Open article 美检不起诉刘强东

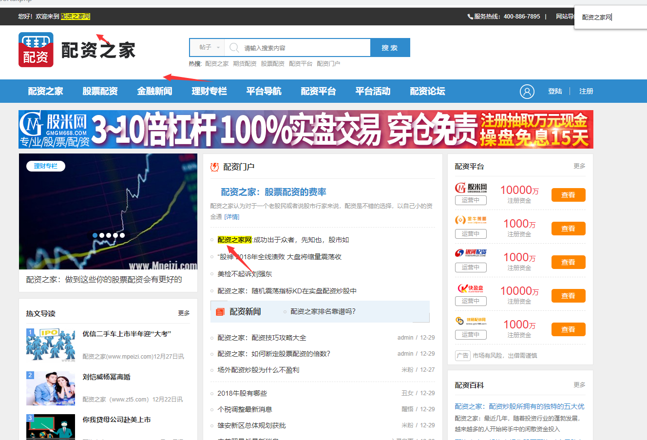pyautogui.click(x=245, y=274)
